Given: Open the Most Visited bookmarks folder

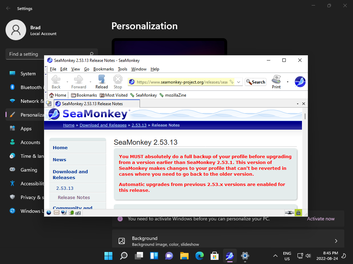Looking at the screenshot, I should pos(113,95).
